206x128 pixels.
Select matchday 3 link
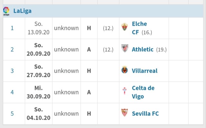[12, 71]
